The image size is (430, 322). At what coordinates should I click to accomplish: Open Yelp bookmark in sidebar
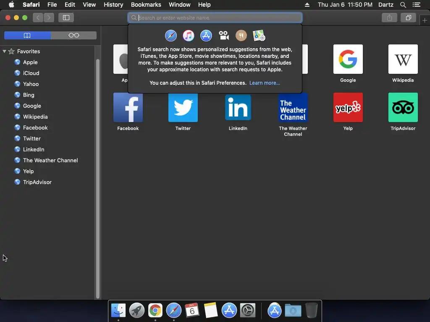[28, 171]
